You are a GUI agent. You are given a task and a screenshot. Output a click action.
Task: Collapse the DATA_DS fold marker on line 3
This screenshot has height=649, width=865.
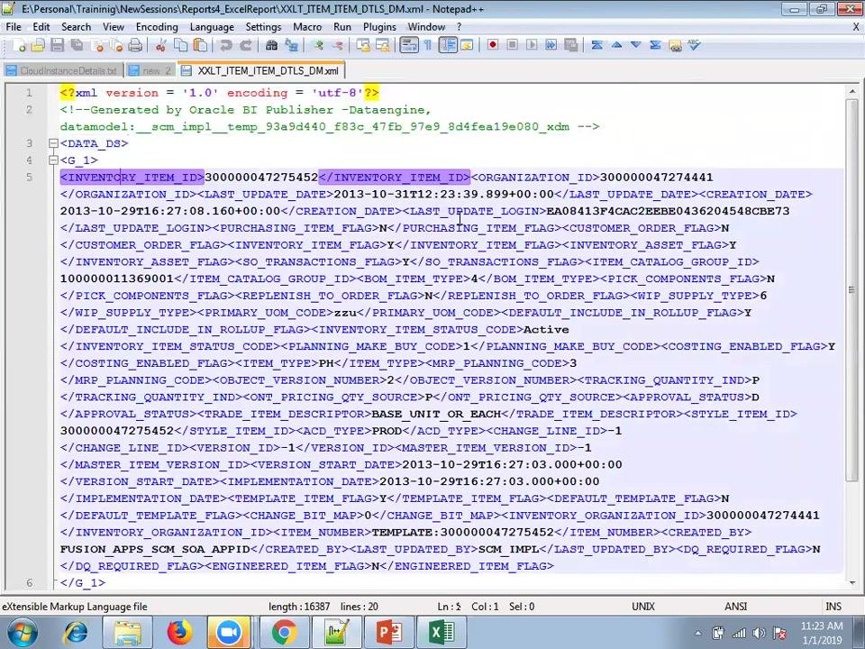point(53,143)
